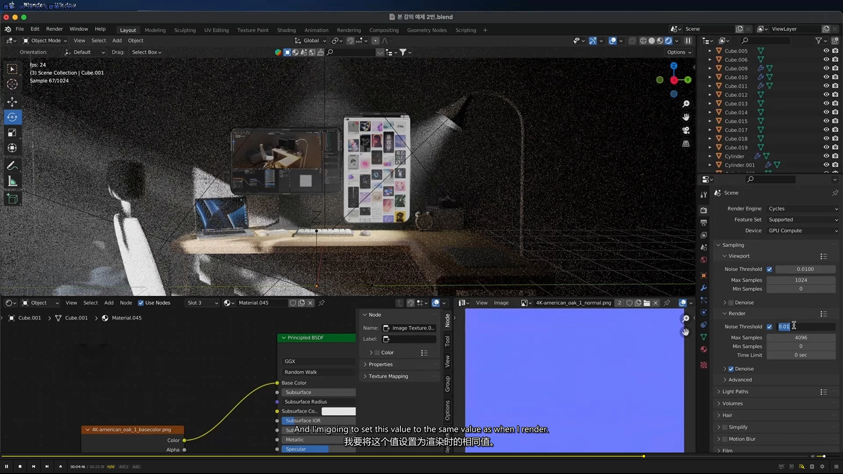Open the Render menu
The width and height of the screenshot is (843, 474).
[x=54, y=29]
